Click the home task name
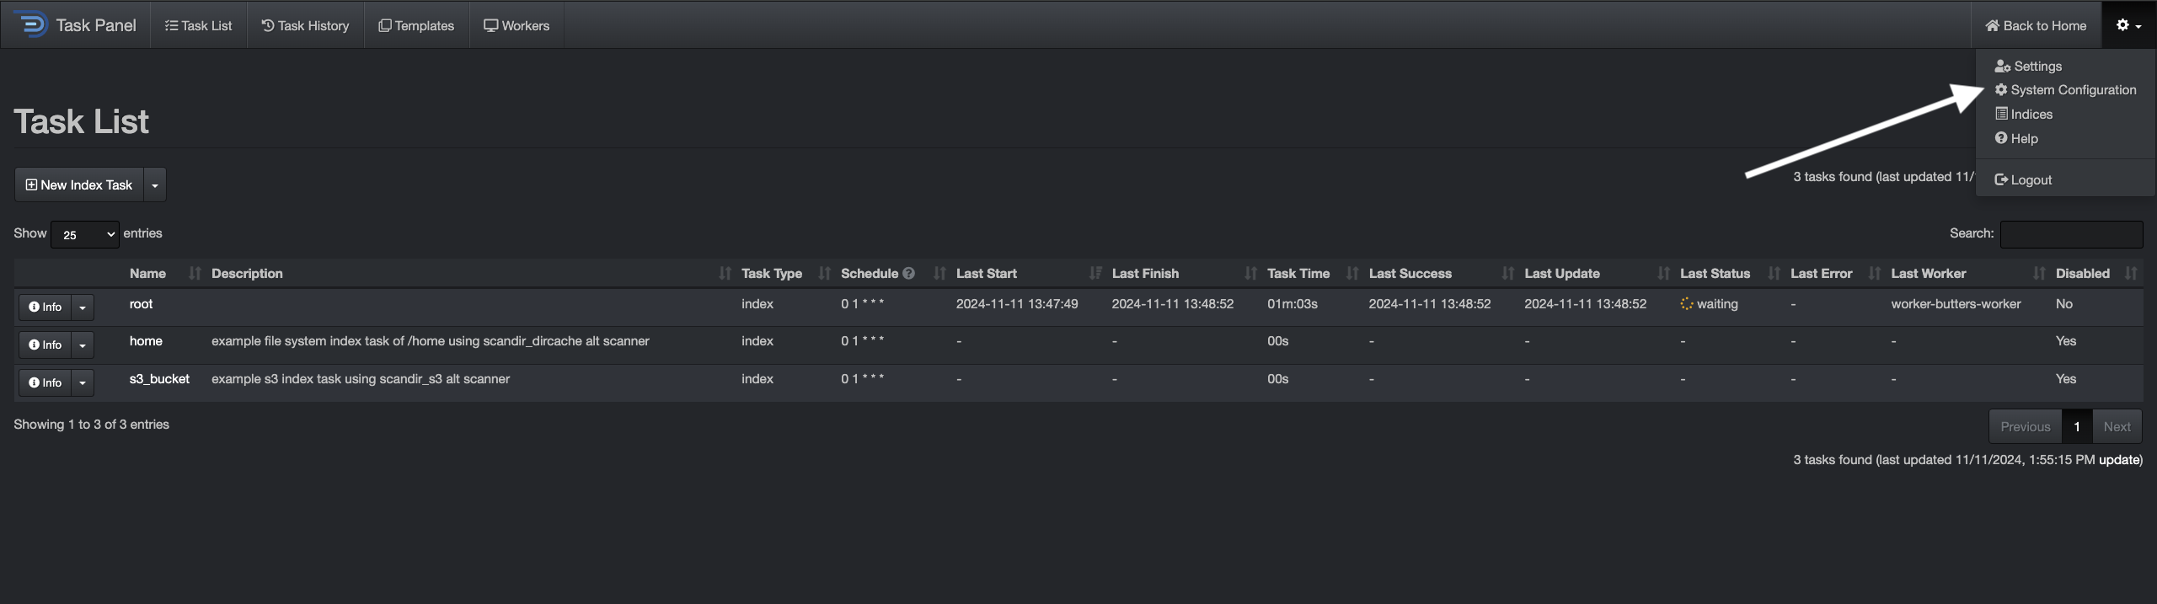Image resolution: width=2157 pixels, height=604 pixels. (146, 341)
